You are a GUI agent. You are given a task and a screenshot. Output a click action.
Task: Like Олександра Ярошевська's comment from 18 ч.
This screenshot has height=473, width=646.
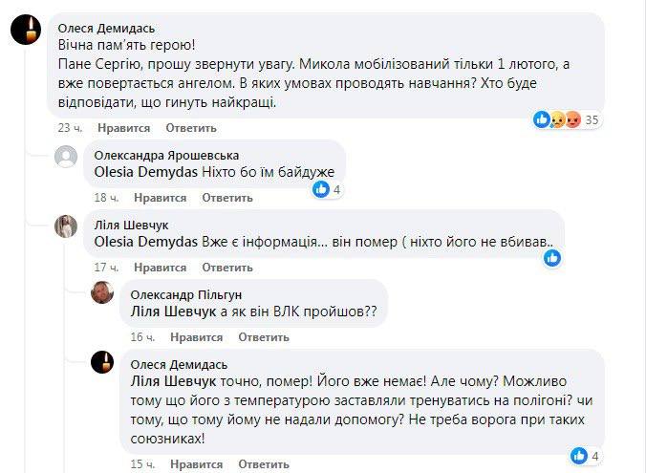point(160,198)
